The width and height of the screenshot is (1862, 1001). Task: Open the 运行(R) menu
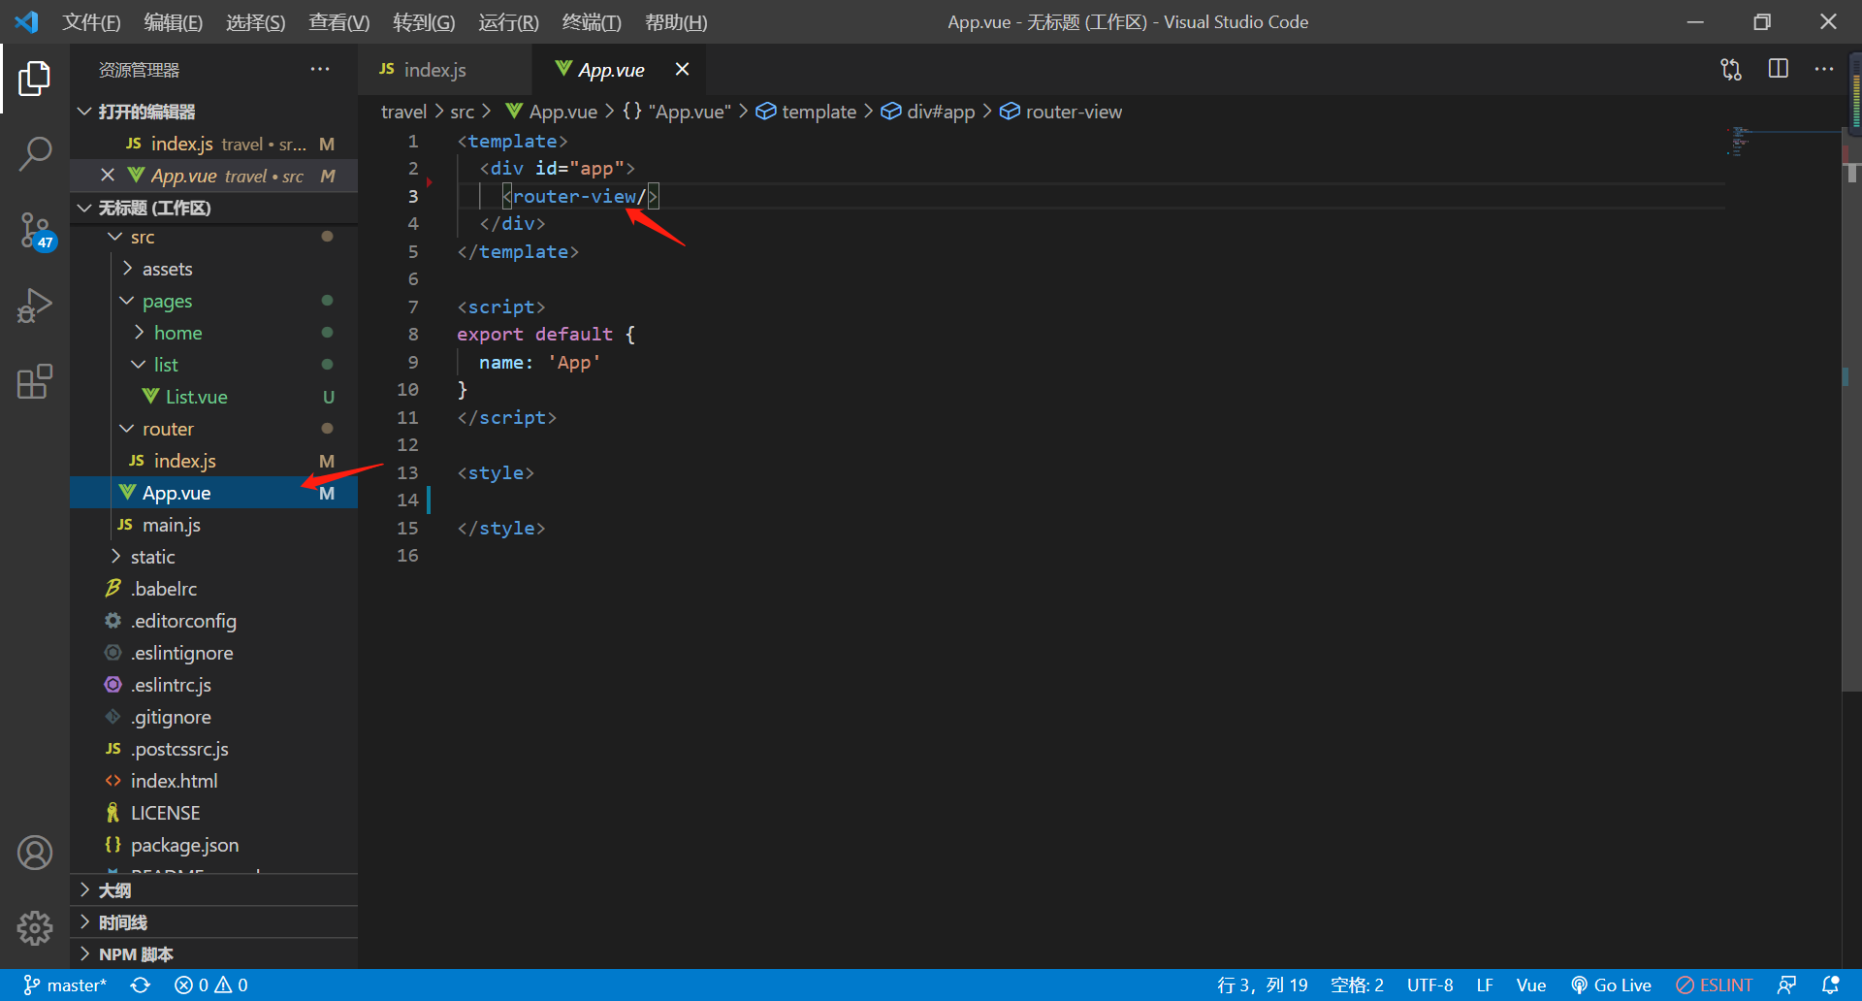(508, 21)
